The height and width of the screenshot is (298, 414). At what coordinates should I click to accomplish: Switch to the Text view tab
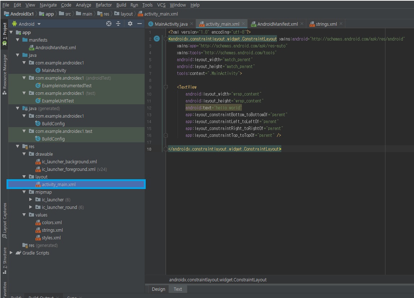[178, 289]
